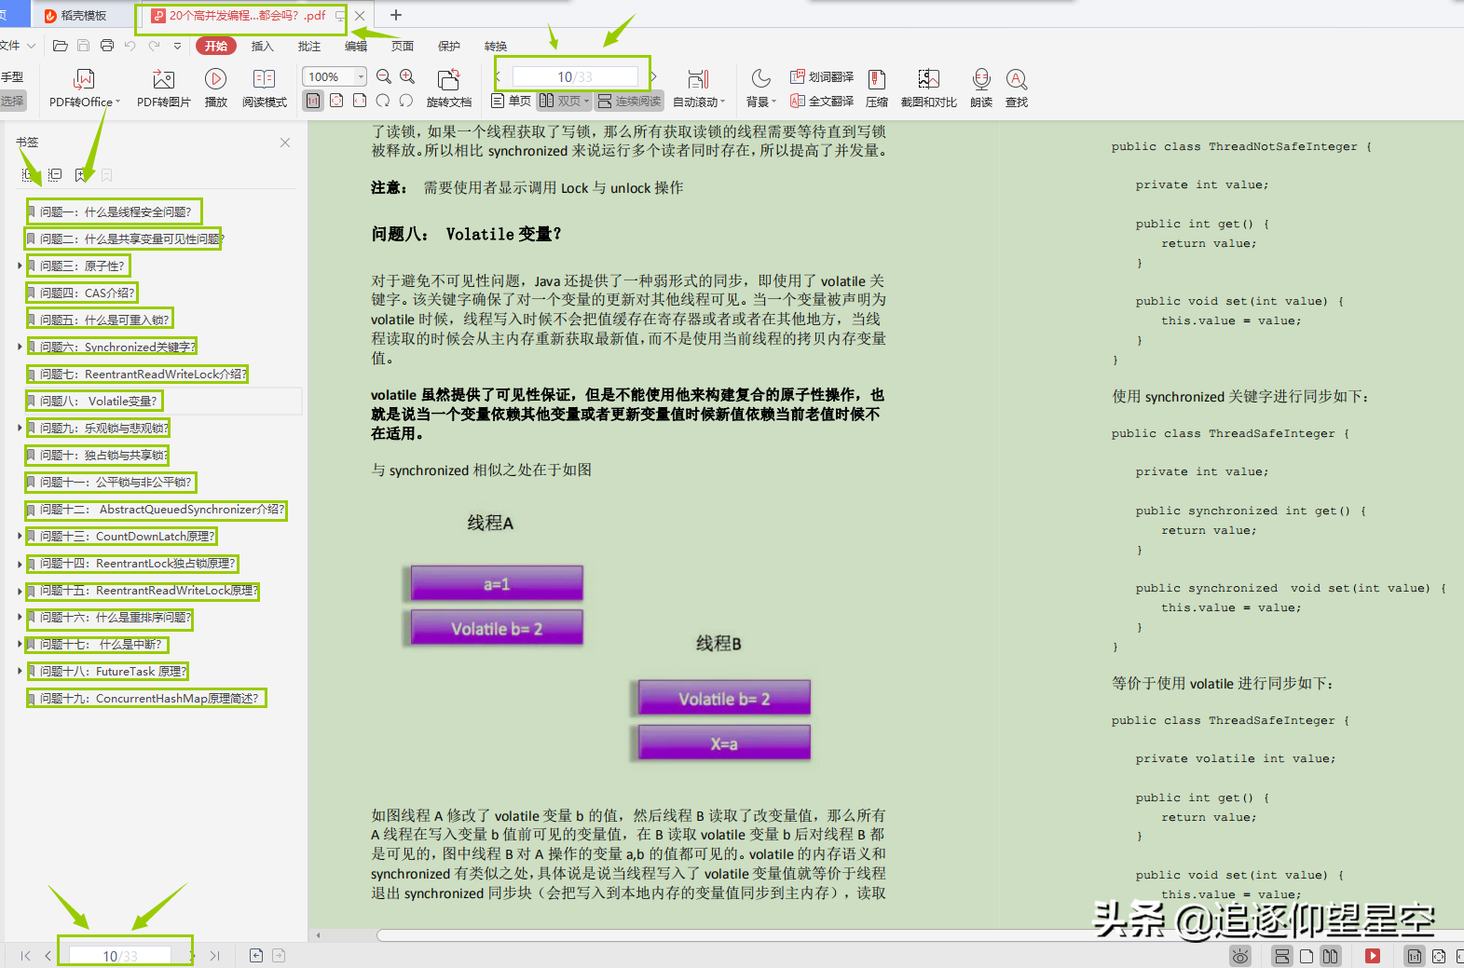The width and height of the screenshot is (1464, 968).
Task: Start 朗读 read-aloud tool
Action: 981,89
